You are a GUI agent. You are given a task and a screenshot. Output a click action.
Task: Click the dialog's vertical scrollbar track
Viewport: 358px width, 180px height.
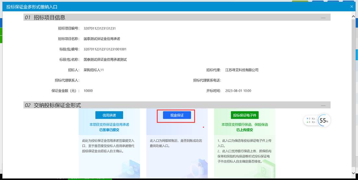click(353, 97)
